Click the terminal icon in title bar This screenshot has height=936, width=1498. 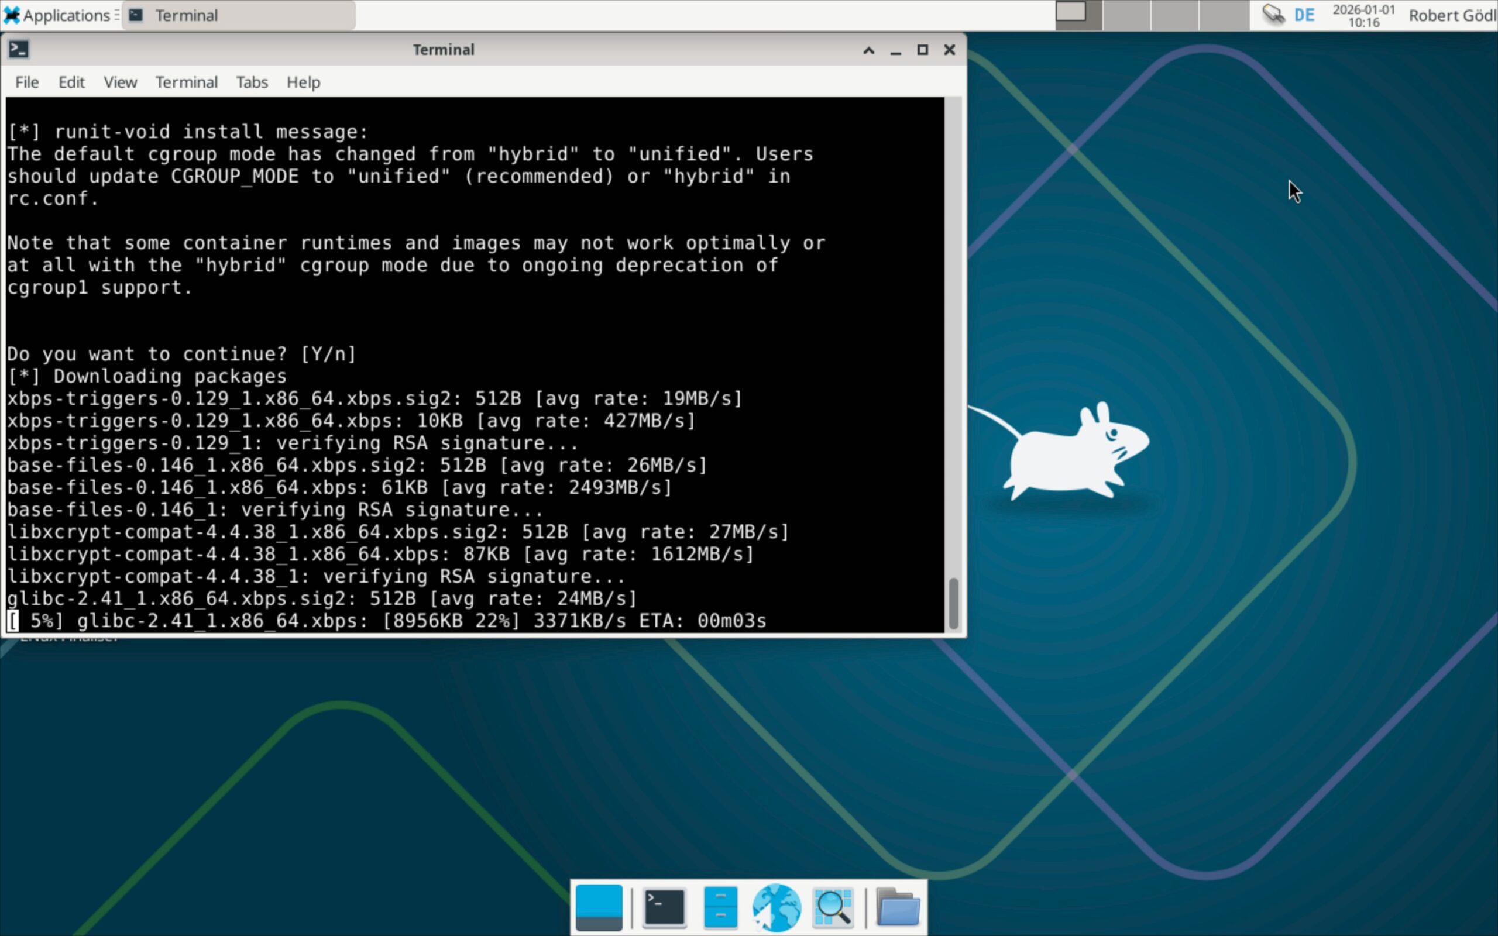[19, 50]
